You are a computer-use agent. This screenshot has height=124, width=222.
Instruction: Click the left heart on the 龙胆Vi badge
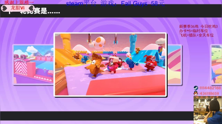point(5,8)
